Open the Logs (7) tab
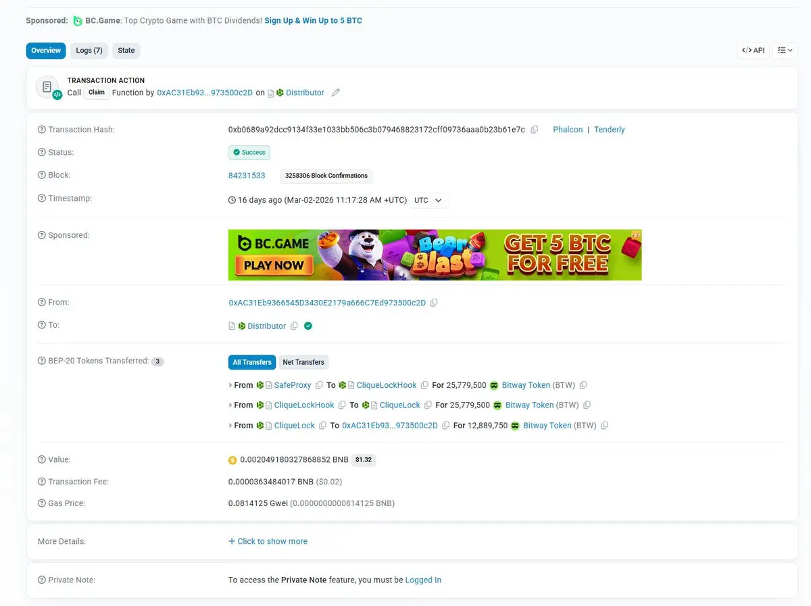 pyautogui.click(x=89, y=51)
